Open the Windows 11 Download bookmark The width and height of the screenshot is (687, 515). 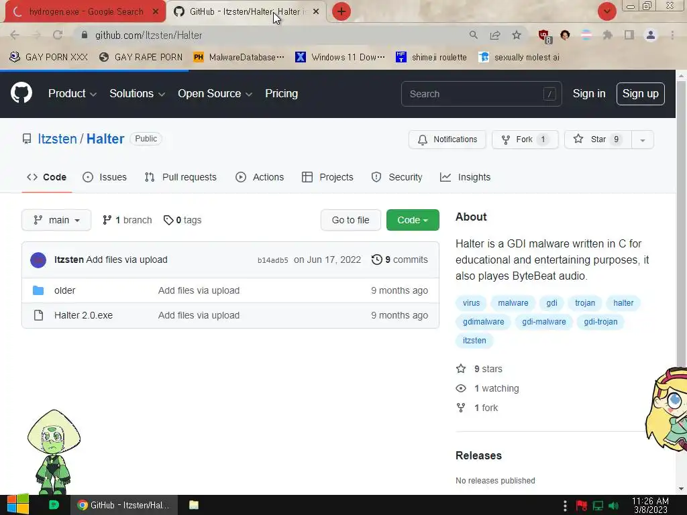click(x=340, y=57)
